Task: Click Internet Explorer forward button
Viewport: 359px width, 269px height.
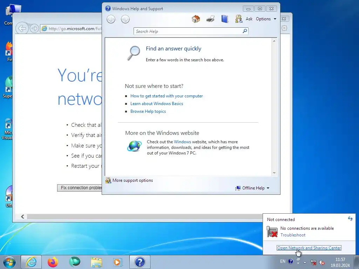Action: pos(34,29)
